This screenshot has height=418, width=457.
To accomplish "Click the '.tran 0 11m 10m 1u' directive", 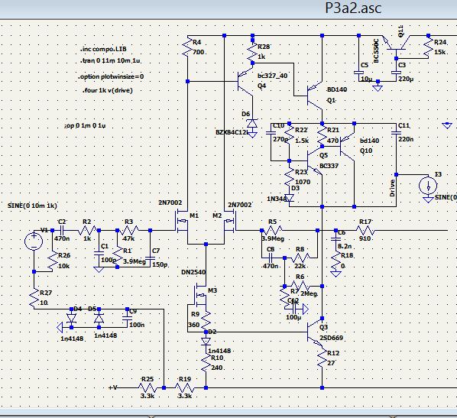I will (x=111, y=61).
